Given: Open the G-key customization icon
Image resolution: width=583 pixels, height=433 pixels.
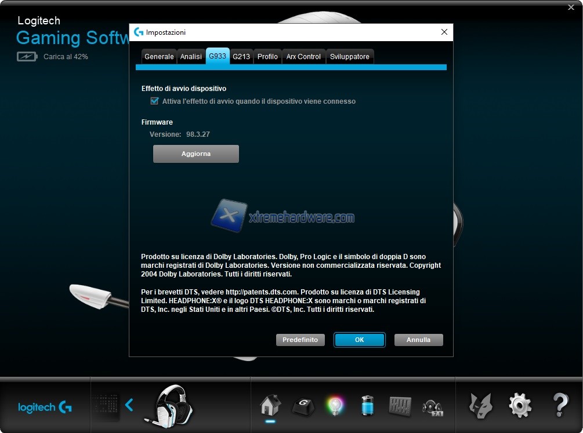Looking at the screenshot, I should point(302,405).
